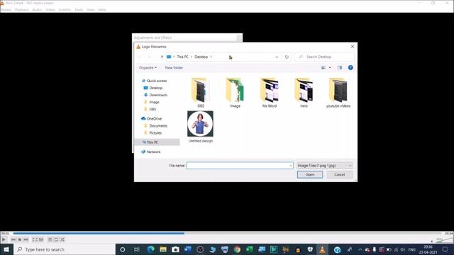Open VLC Playback menu
Image resolution: width=454 pixels, height=255 pixels.
(x=22, y=10)
